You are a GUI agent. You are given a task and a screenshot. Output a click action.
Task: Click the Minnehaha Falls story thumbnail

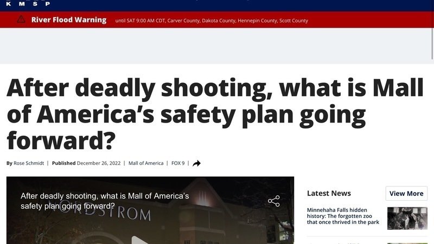click(x=407, y=218)
